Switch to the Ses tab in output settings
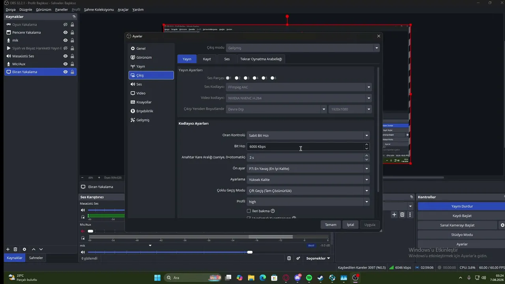 coord(227,59)
